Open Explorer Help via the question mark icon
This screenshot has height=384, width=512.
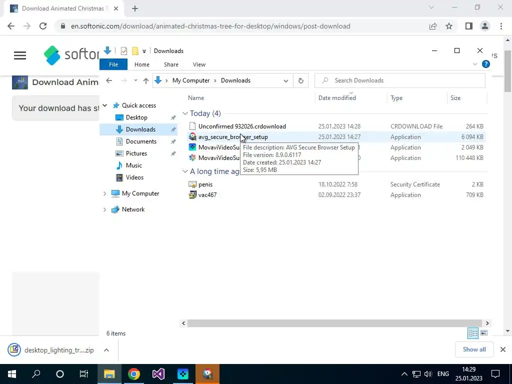(486, 64)
